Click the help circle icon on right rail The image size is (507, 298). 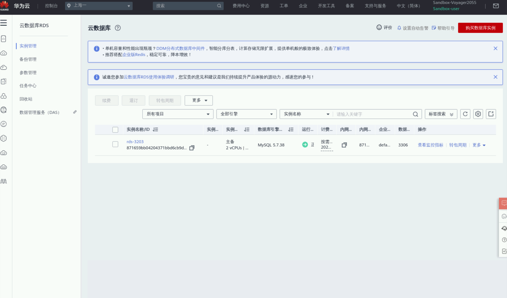tap(504, 240)
